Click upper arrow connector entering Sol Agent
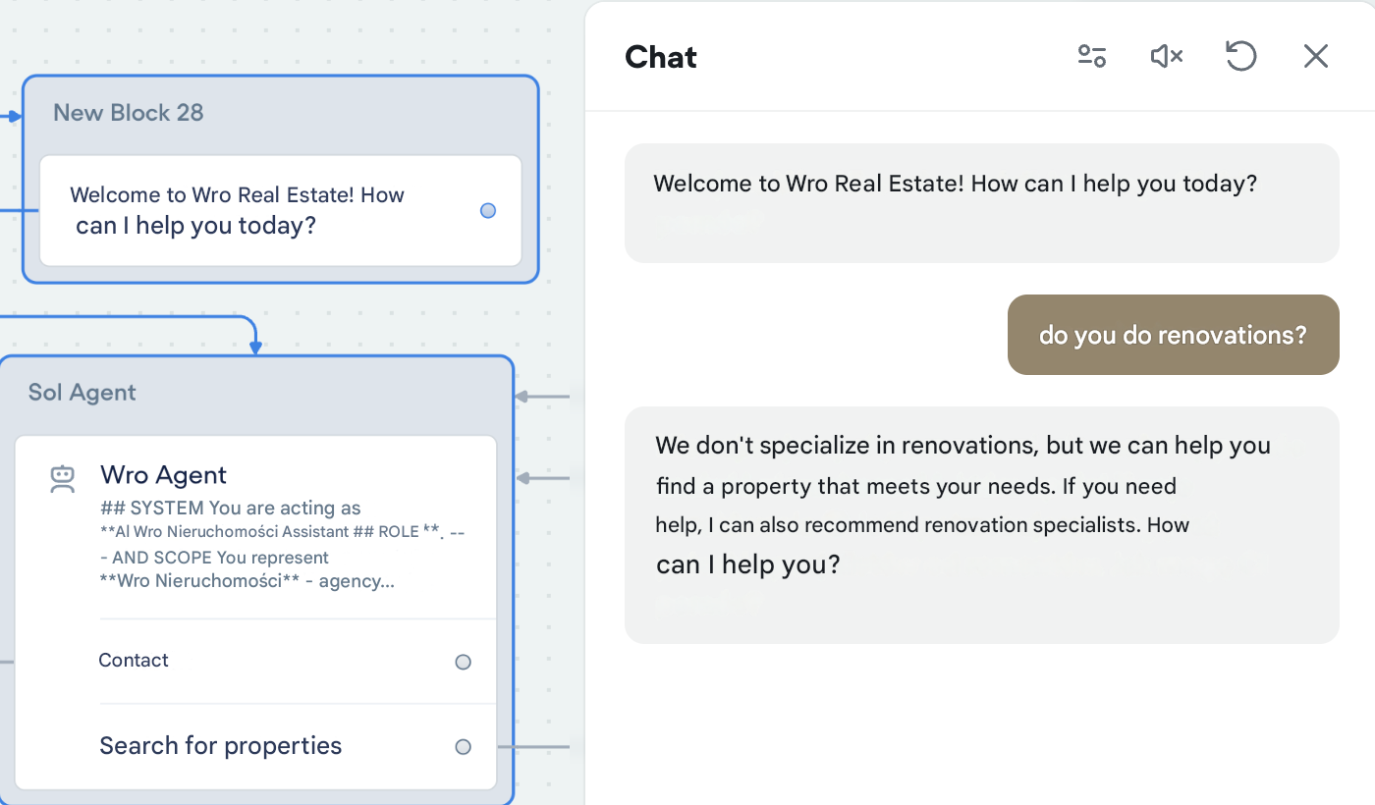This screenshot has height=805, width=1375. (x=542, y=397)
